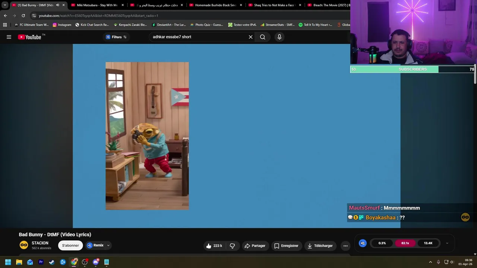Open the FC Ultimate Team bookmark

[31, 25]
